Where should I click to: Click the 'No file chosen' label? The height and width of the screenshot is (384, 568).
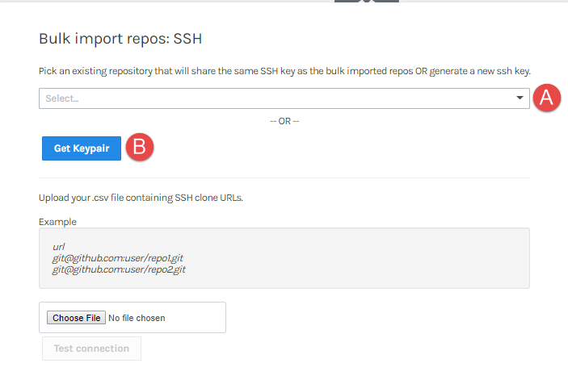click(137, 318)
